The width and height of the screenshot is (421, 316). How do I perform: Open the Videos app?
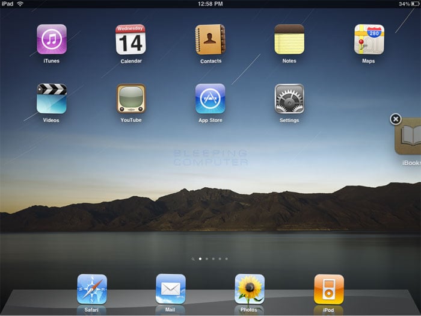click(x=52, y=99)
